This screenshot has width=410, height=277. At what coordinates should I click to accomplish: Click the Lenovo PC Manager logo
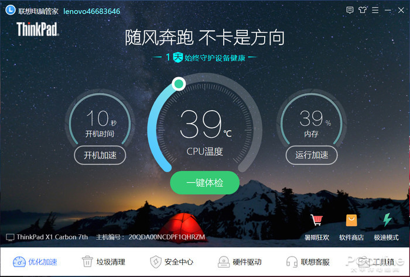11,10
